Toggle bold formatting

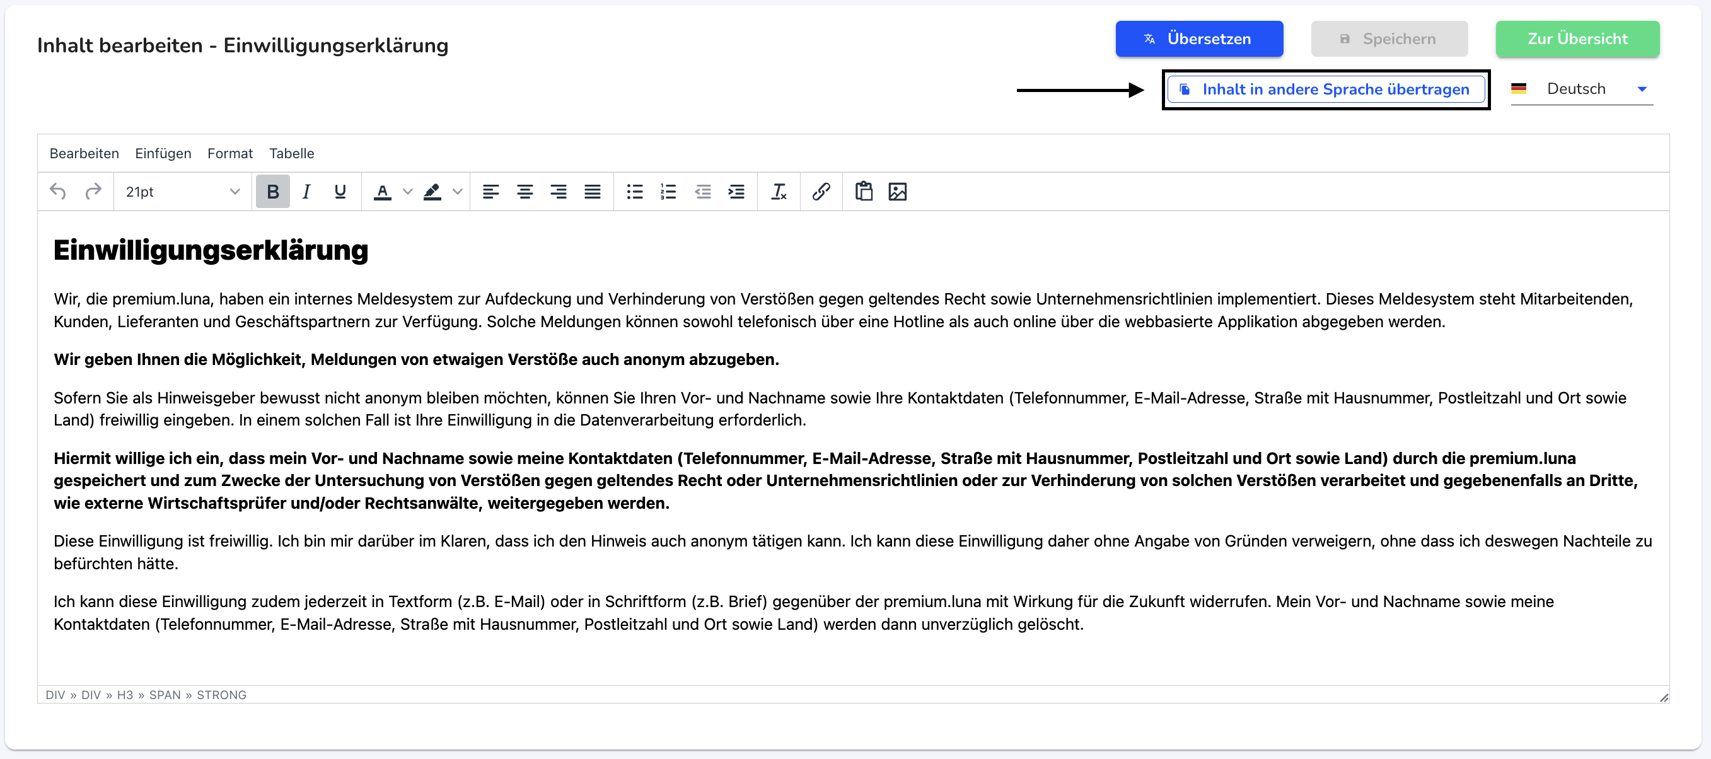coord(272,191)
